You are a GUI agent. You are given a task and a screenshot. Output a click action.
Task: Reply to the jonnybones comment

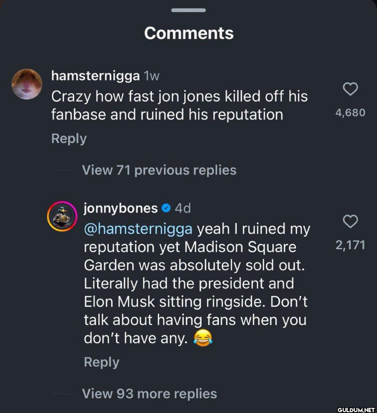[102, 362]
